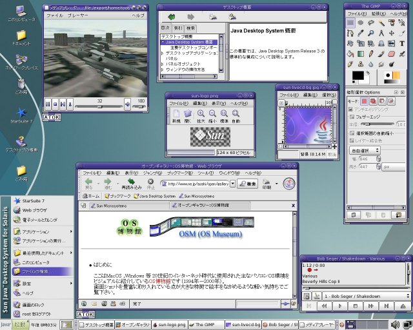Viewport: 413px width, 330px height.
Task: Open 拡張(X) menu in The GIMP
Action: click(x=379, y=14)
